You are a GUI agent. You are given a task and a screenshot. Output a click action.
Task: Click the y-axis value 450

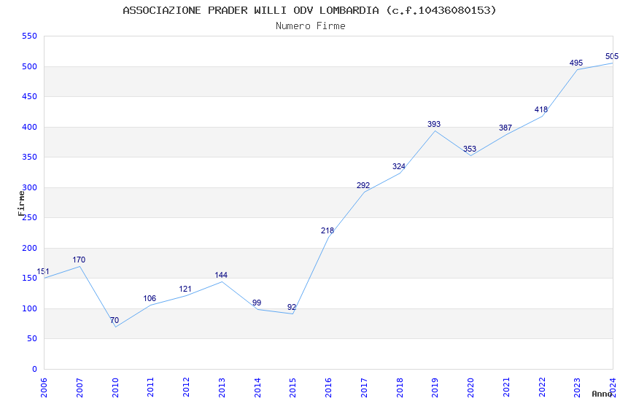(x=29, y=96)
